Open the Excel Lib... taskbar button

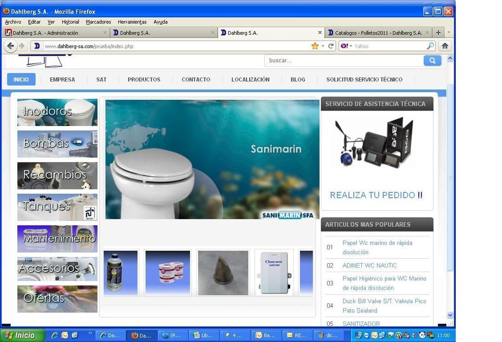204,335
